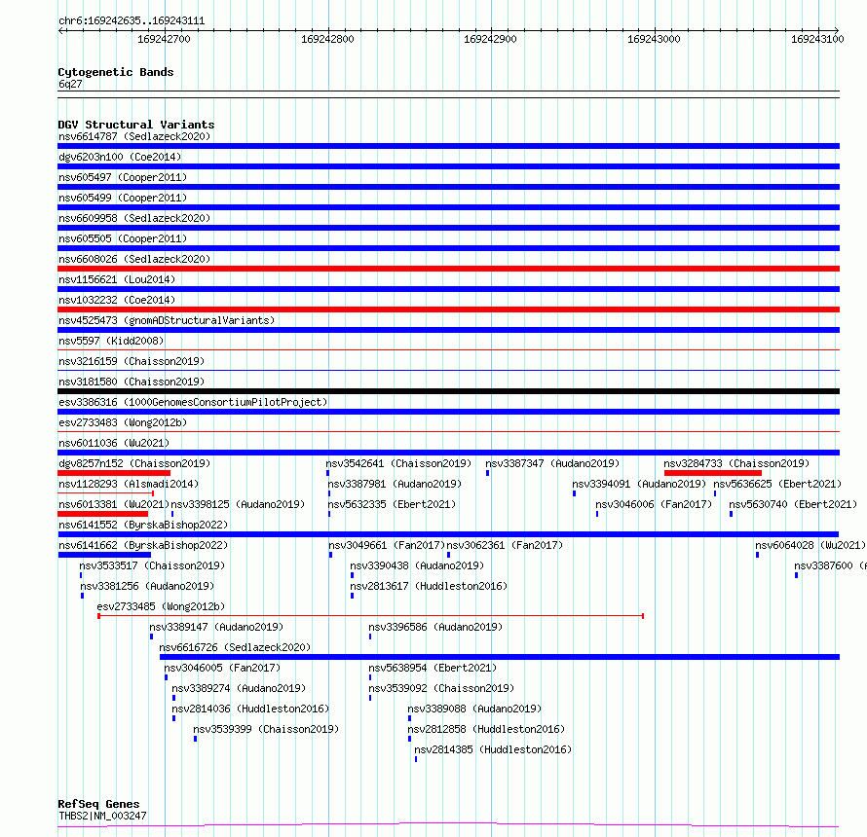Open nsv5636625 (Ebert2021) variant
The image size is (867, 837).
pos(777,484)
